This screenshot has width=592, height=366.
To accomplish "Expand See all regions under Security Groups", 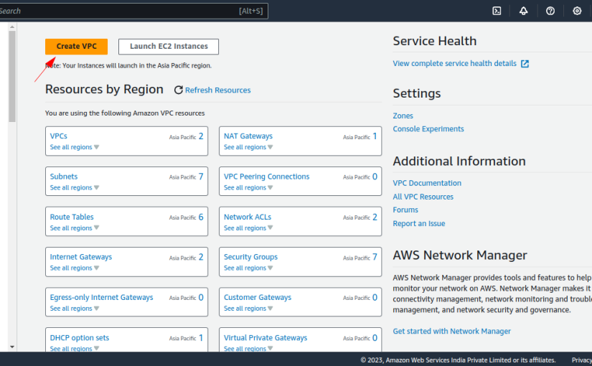I will pyautogui.click(x=248, y=268).
